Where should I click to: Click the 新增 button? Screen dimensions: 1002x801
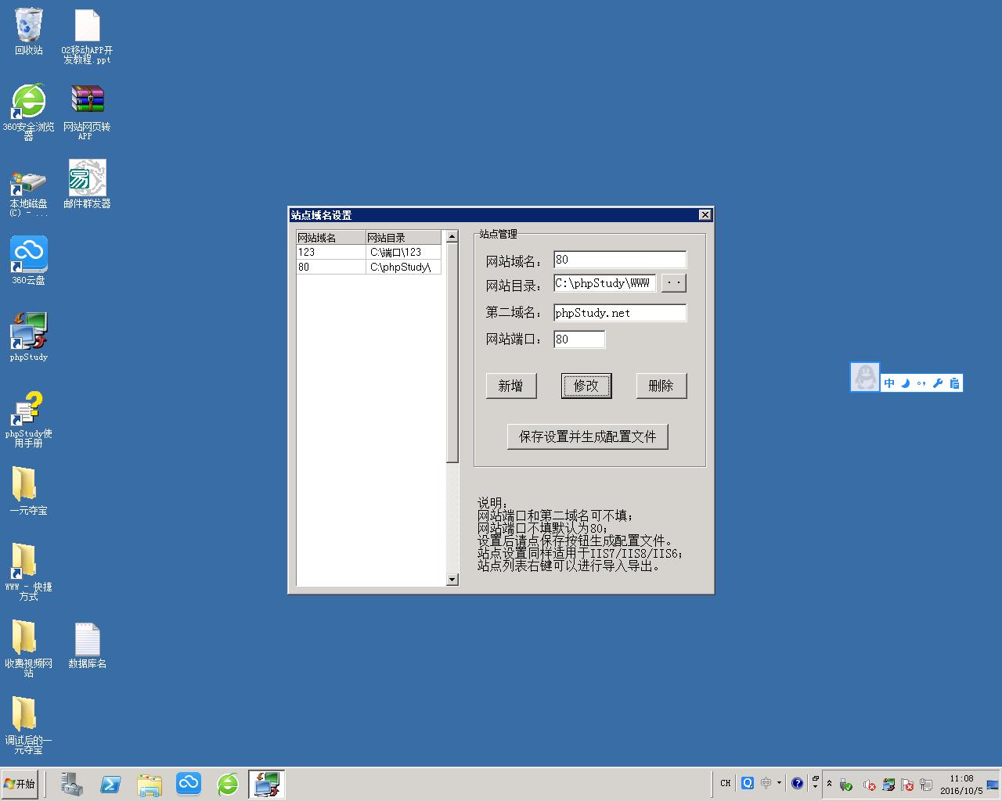510,386
